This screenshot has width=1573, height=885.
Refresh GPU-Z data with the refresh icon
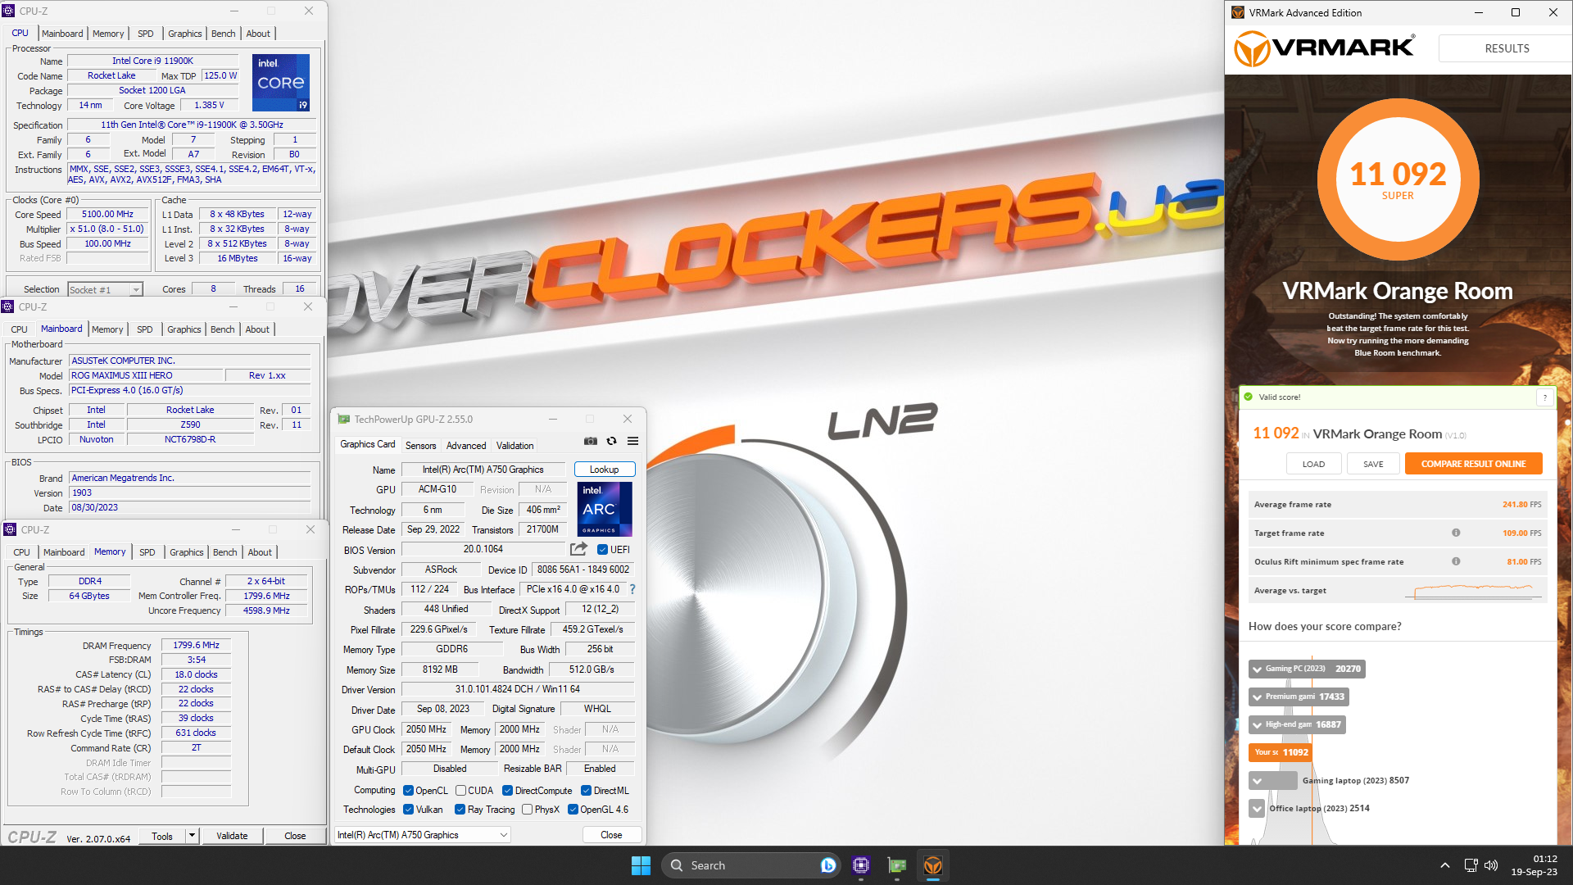click(611, 441)
